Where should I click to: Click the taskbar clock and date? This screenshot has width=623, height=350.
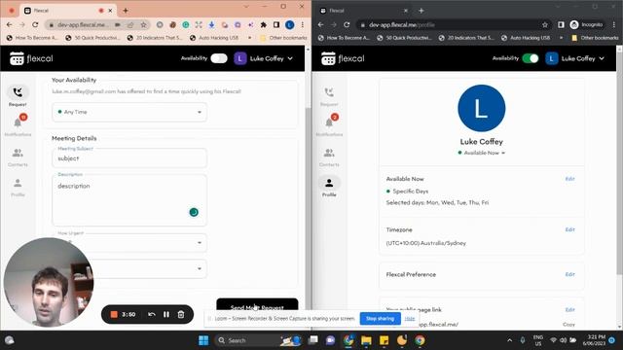[x=595, y=340]
